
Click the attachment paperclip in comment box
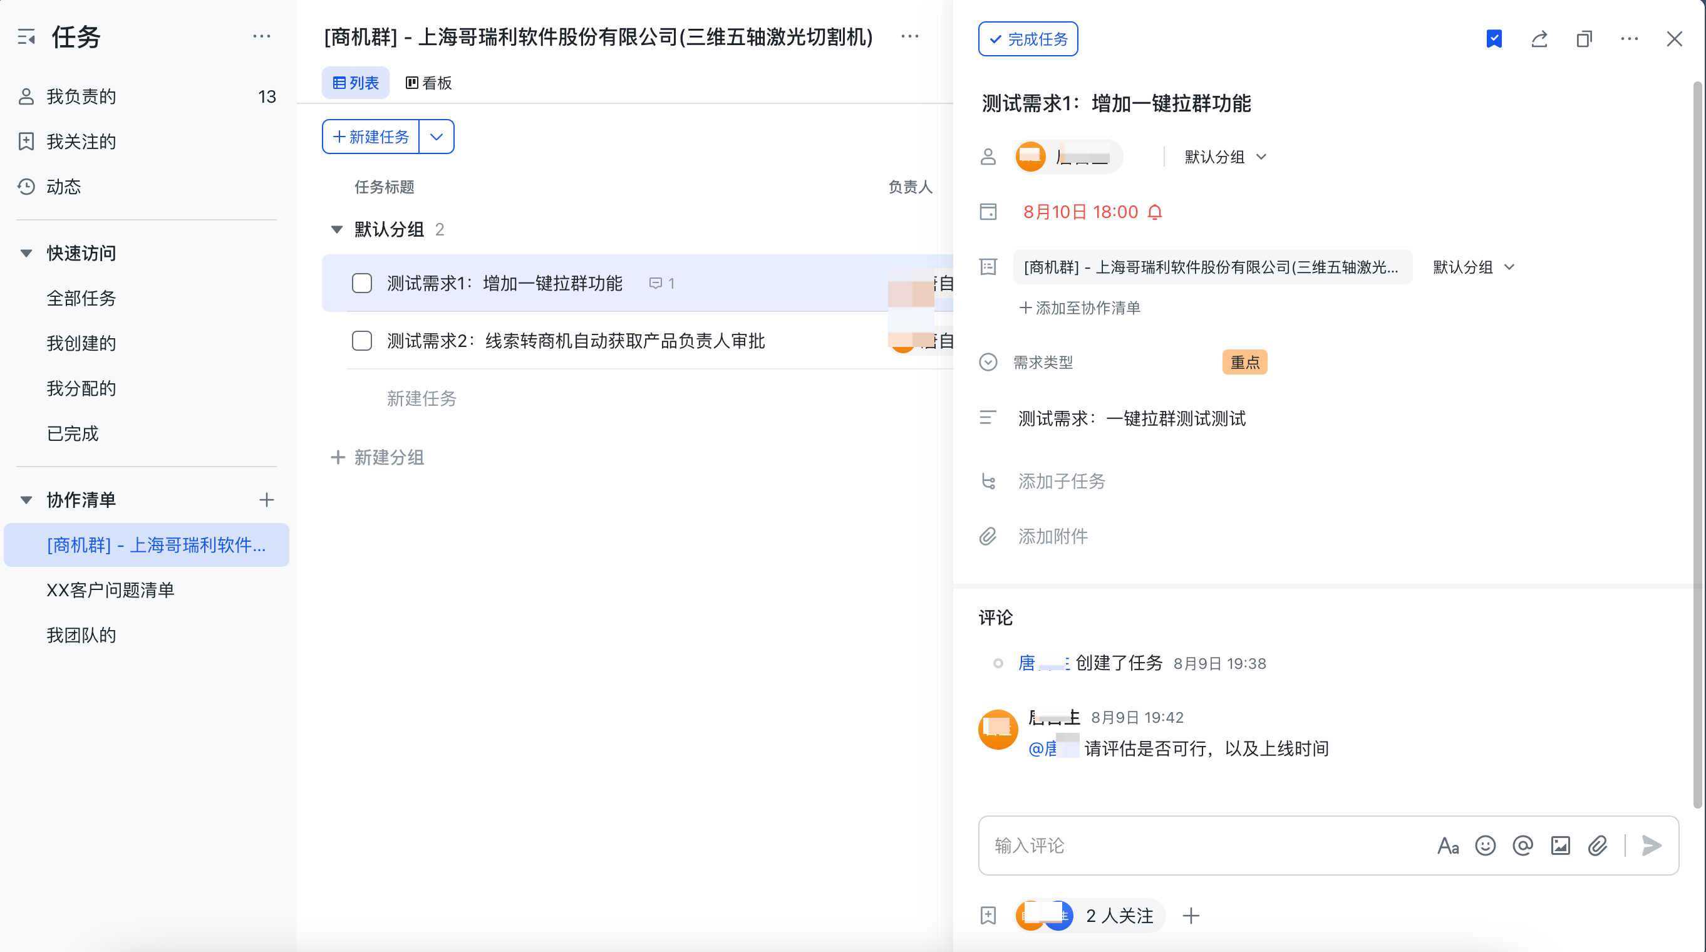(x=1598, y=846)
